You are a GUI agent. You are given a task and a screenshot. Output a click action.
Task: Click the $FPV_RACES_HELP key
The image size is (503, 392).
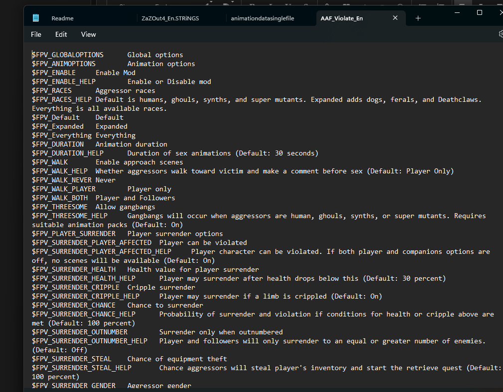coord(62,99)
